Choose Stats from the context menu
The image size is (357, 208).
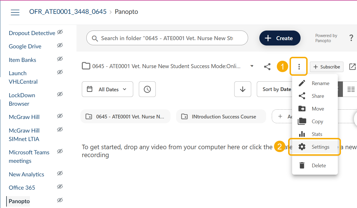315,134
